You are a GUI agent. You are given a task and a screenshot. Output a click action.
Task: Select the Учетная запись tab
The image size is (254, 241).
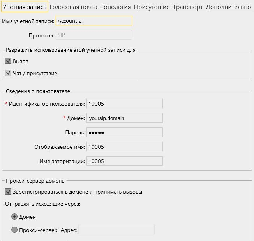click(x=24, y=7)
